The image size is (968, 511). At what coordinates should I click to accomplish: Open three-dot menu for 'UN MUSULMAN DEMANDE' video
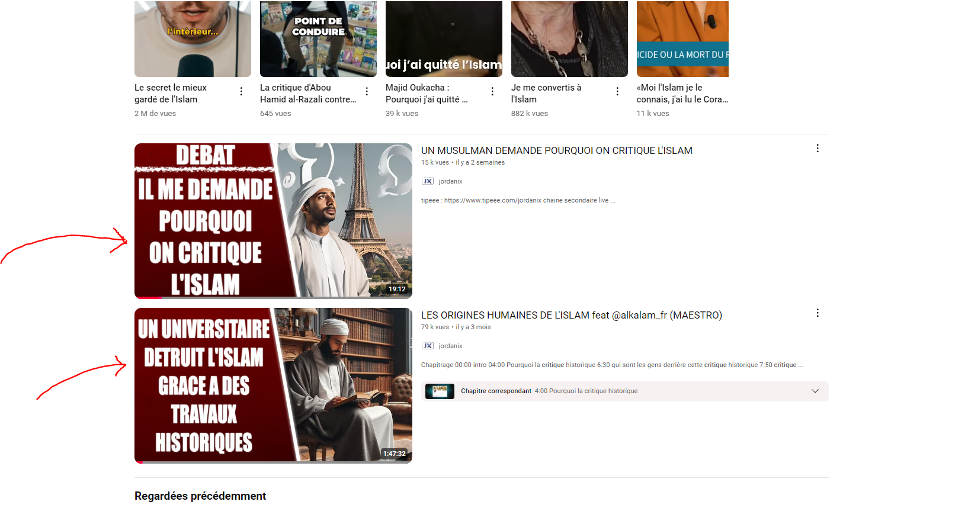818,149
